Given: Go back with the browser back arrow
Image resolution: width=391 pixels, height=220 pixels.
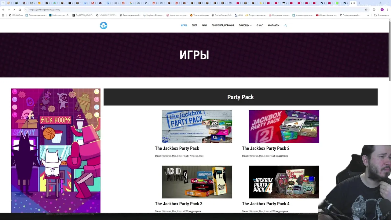Looking at the screenshot, I should tap(3, 9).
